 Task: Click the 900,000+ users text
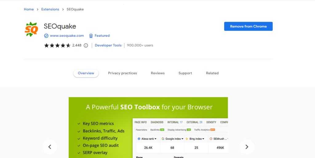pos(140,45)
